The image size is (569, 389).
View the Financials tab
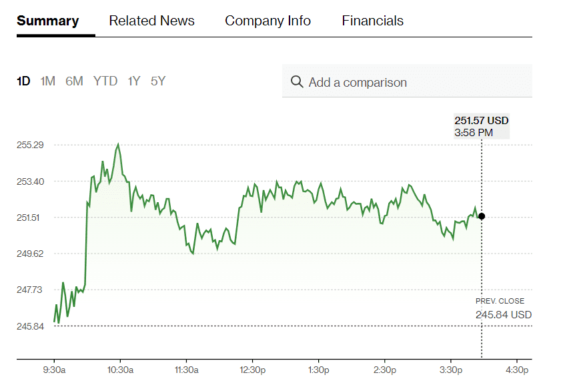tap(372, 21)
